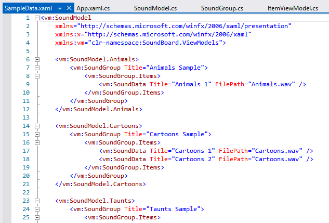The height and width of the screenshot is (223, 329).
Task: Click the closing vm:SoundGroup tag on line 20
Action: [x=99, y=176]
